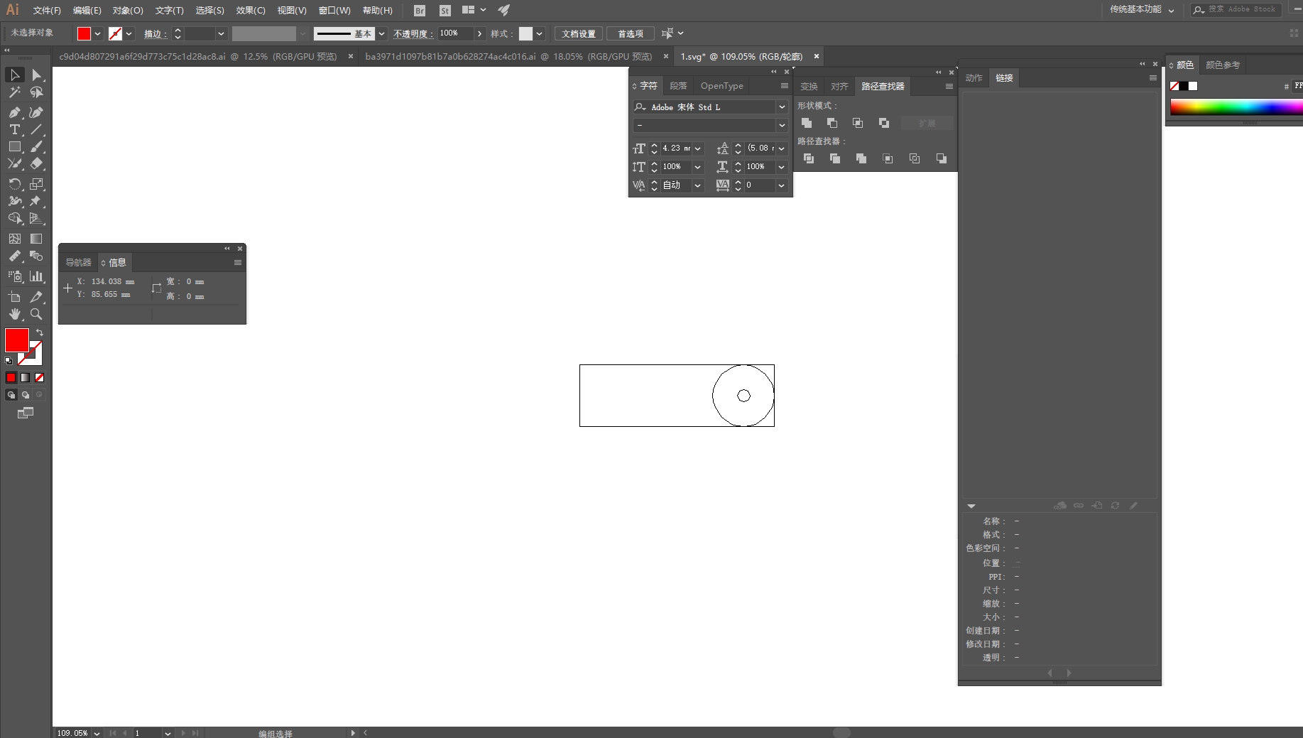This screenshot has width=1303, height=738.
Task: Pick the Eraser tool
Action: (x=36, y=164)
